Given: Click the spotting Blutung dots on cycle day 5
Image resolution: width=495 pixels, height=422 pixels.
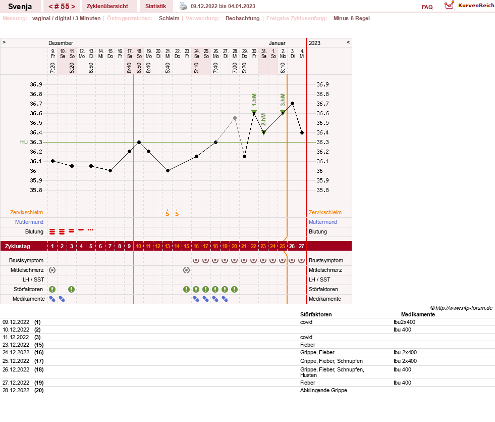Looking at the screenshot, I should point(91,230).
